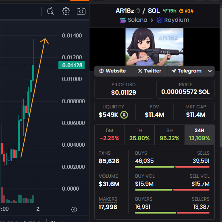Click the SELL VOL $15.7M value
Screen dimensions: 222x222
coord(200,184)
